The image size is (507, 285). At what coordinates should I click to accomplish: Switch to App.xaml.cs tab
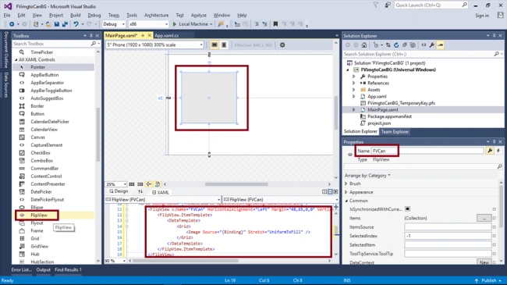pyautogui.click(x=166, y=35)
